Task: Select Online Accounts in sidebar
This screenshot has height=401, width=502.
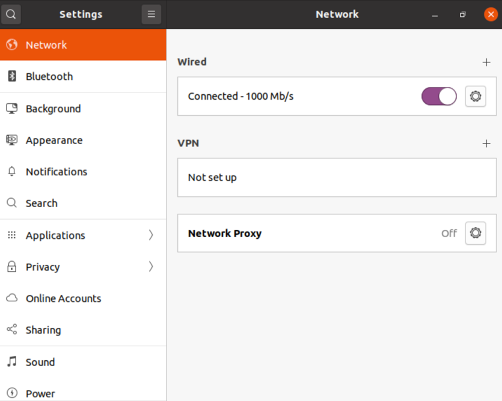Action: (x=63, y=298)
